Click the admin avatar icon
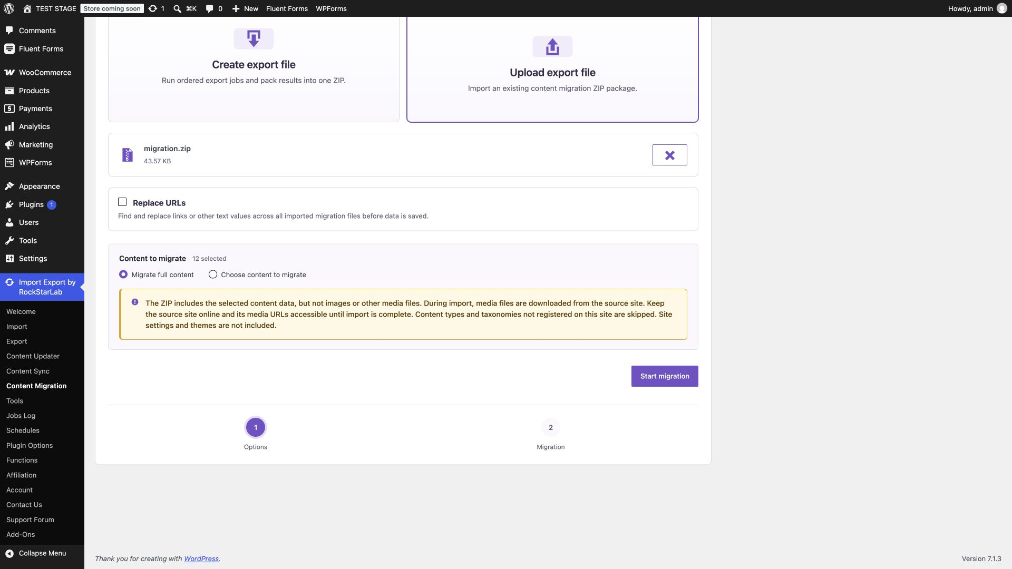Screen dimensions: 1012x569 [1002, 8]
